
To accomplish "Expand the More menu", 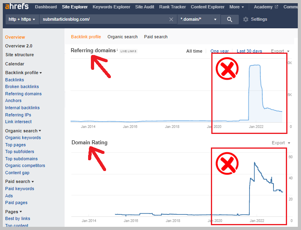I will 236,7.
